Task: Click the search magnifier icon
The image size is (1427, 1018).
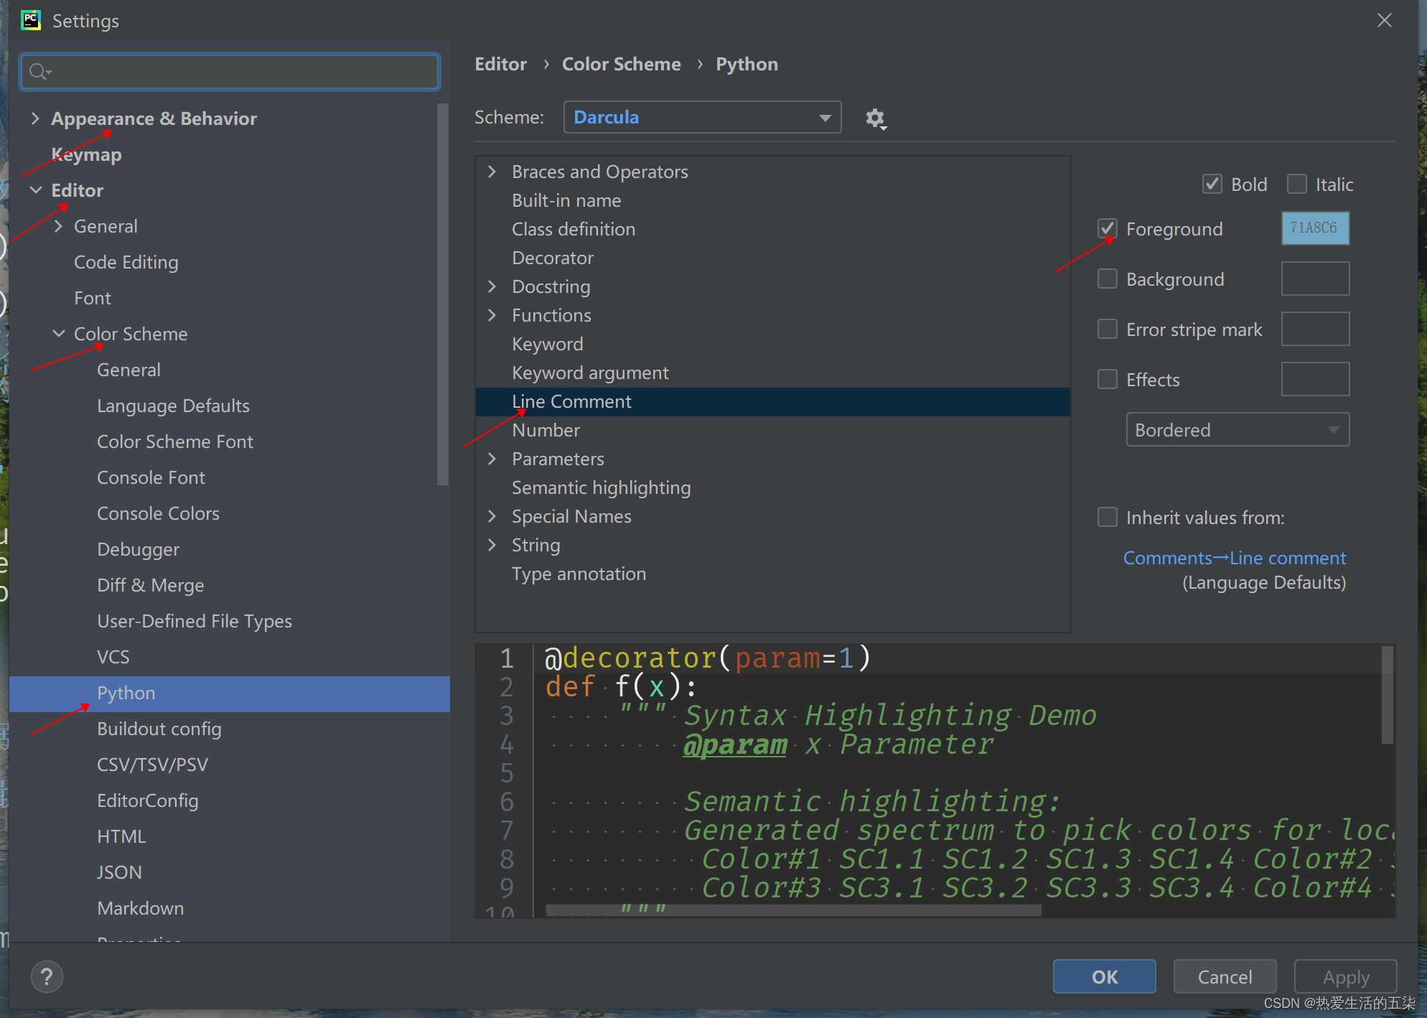Action: [39, 71]
